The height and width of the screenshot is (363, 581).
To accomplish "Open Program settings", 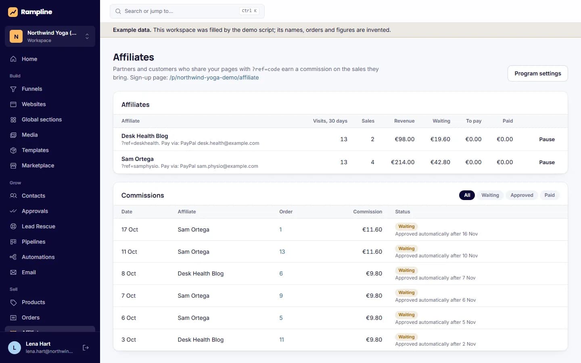I will [x=537, y=73].
